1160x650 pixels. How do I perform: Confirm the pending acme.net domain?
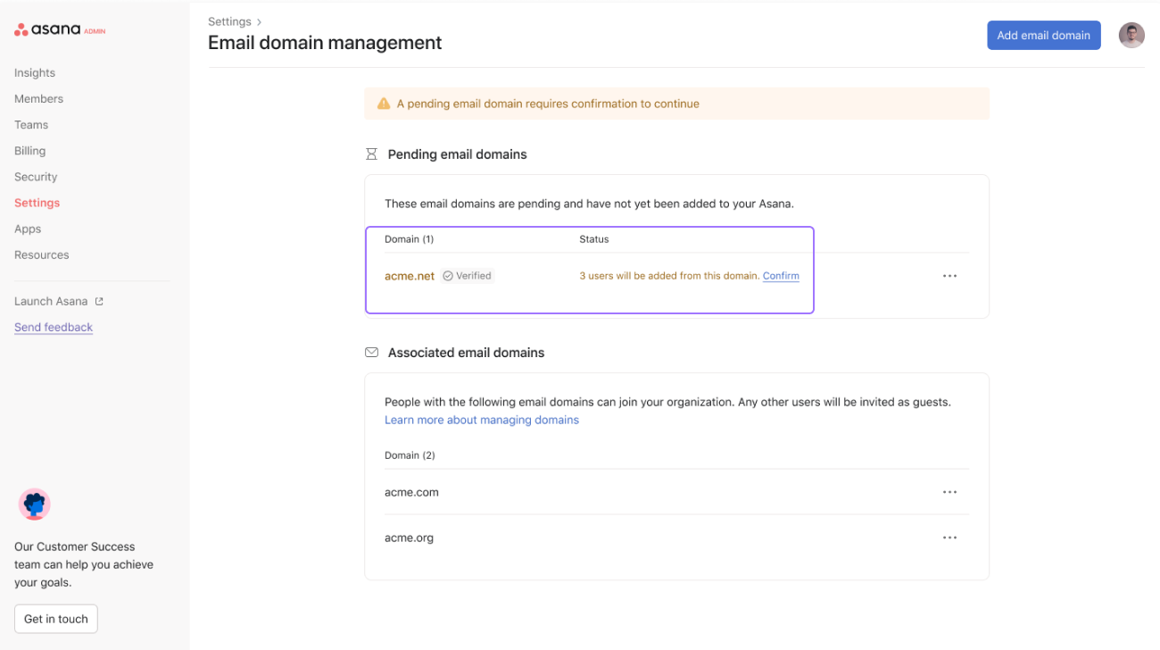coord(781,276)
